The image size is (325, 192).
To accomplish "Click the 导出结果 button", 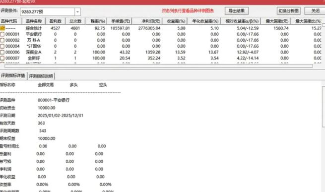I will point(237,11).
